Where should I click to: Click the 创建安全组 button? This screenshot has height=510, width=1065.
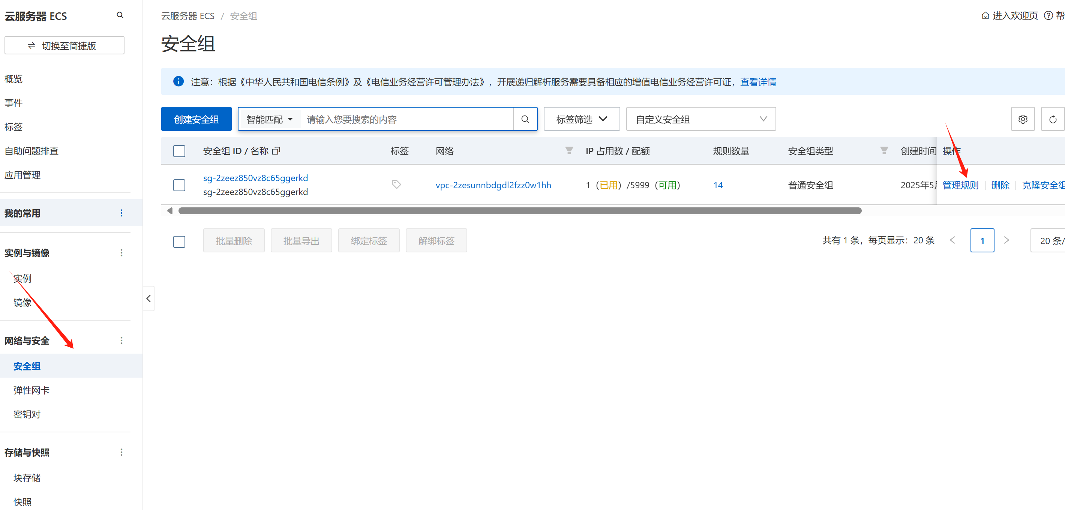[196, 120]
